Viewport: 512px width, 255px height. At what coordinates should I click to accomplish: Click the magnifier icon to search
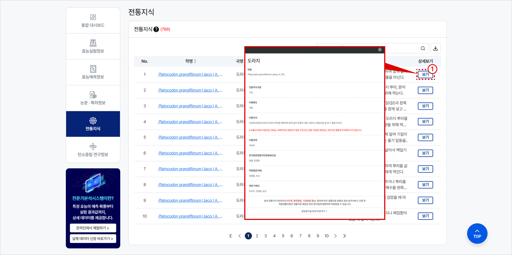click(422, 48)
